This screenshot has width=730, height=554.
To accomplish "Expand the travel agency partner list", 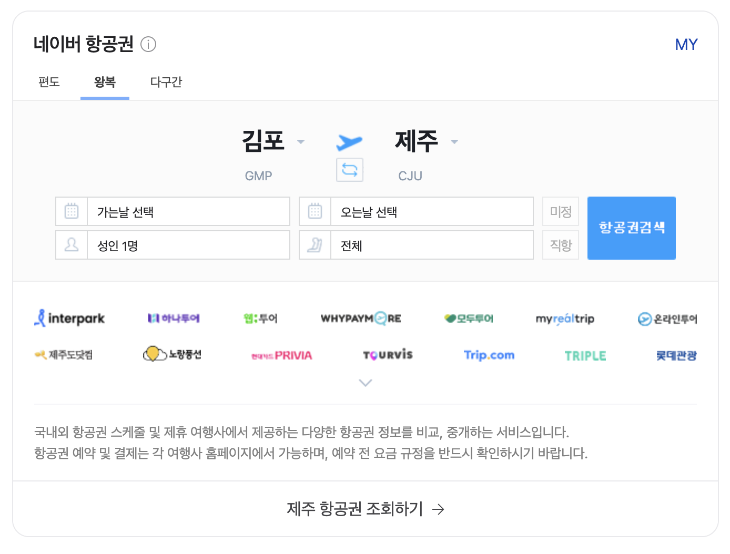I will coord(365,383).
